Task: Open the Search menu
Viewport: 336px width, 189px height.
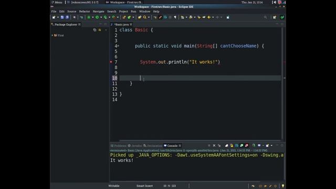Action: point(112,12)
